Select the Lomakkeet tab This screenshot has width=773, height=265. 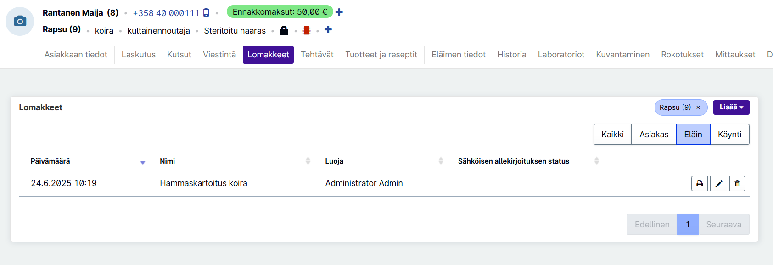(268, 55)
